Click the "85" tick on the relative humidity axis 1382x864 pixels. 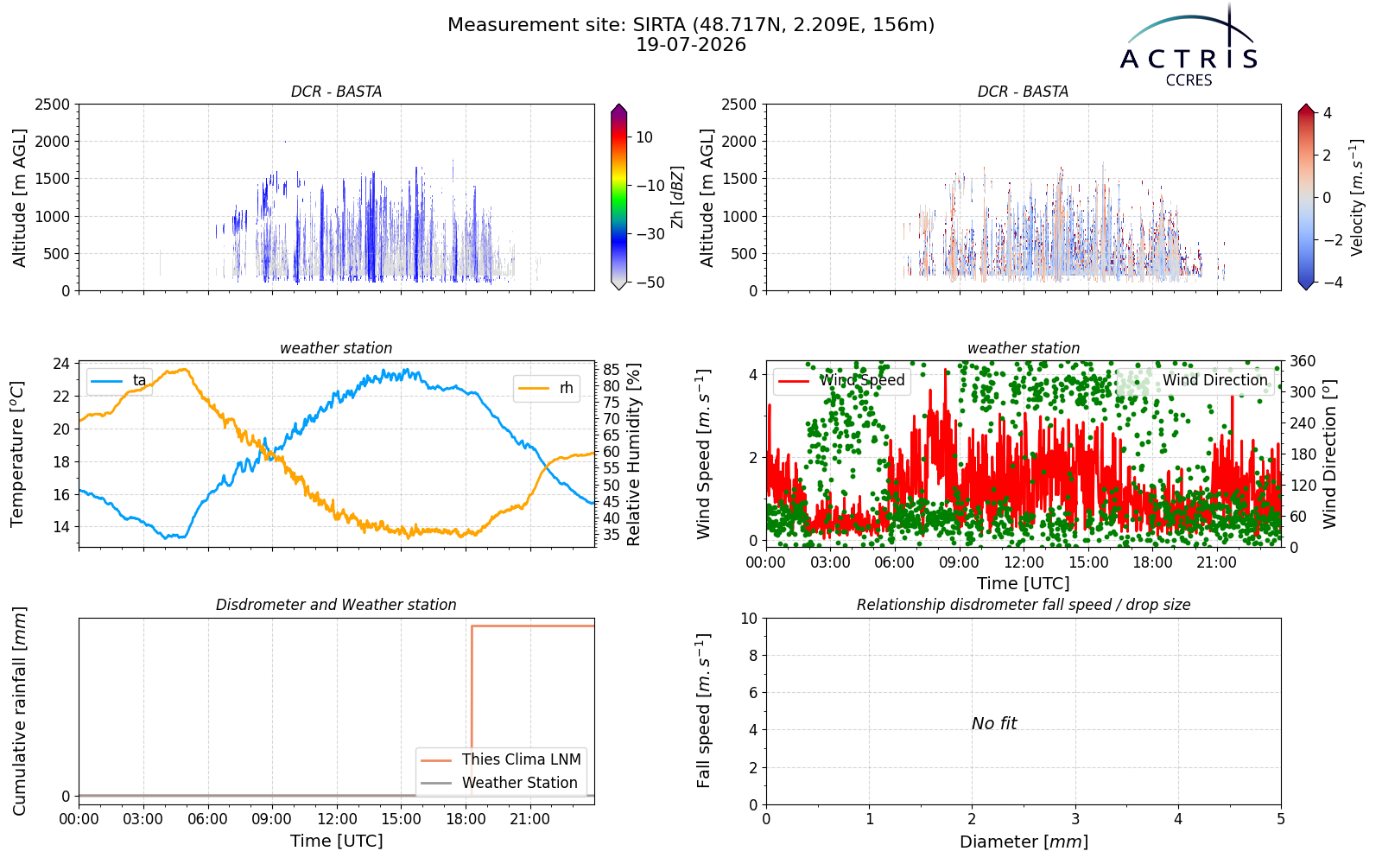612,370
